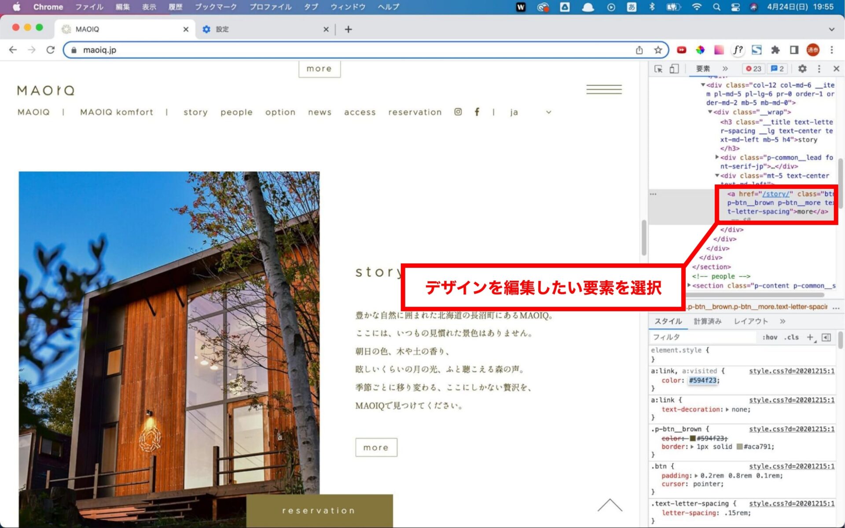The height and width of the screenshot is (528, 845).
Task: Open the ブックマーク menu in the menu bar
Action: click(216, 7)
